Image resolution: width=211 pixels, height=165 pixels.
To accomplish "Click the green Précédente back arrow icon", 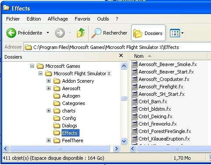I will pos(11,33).
